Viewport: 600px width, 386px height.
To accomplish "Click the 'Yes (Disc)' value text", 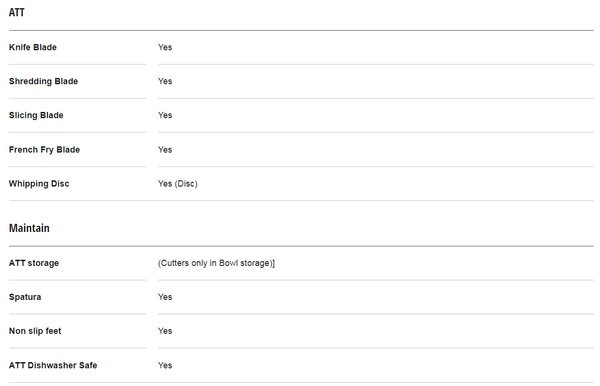I will point(178,184).
